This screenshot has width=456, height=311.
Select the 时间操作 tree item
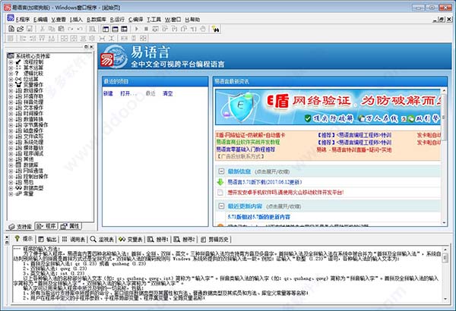pyautogui.click(x=33, y=113)
